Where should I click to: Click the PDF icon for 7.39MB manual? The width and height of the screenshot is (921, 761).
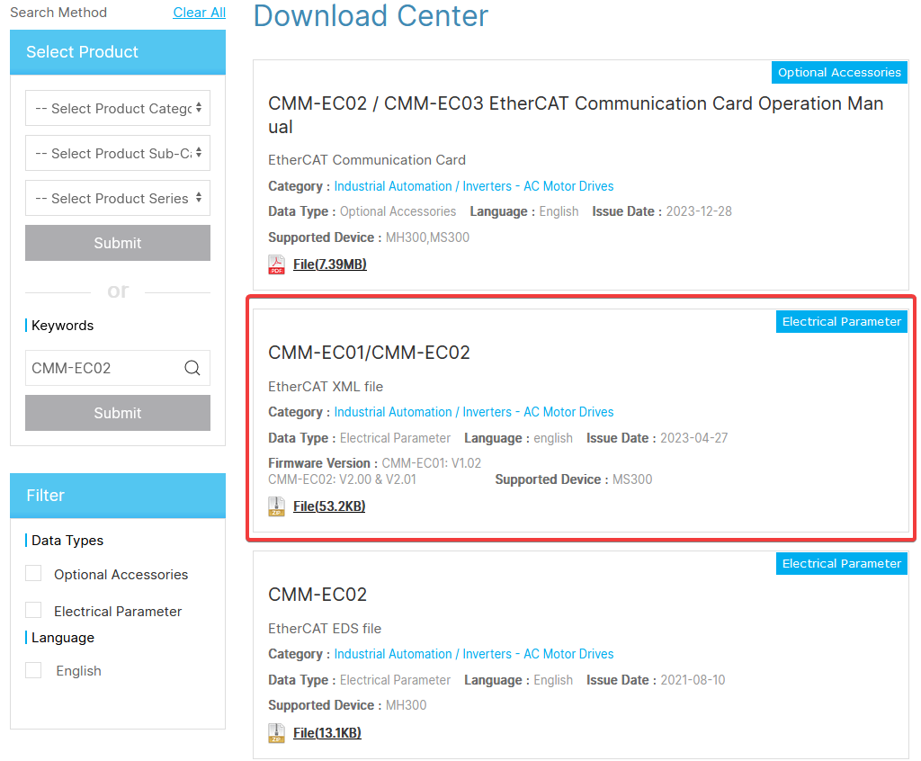[x=276, y=264]
